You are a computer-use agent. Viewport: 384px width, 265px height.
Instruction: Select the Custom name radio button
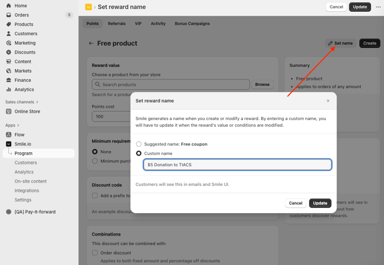tap(139, 153)
